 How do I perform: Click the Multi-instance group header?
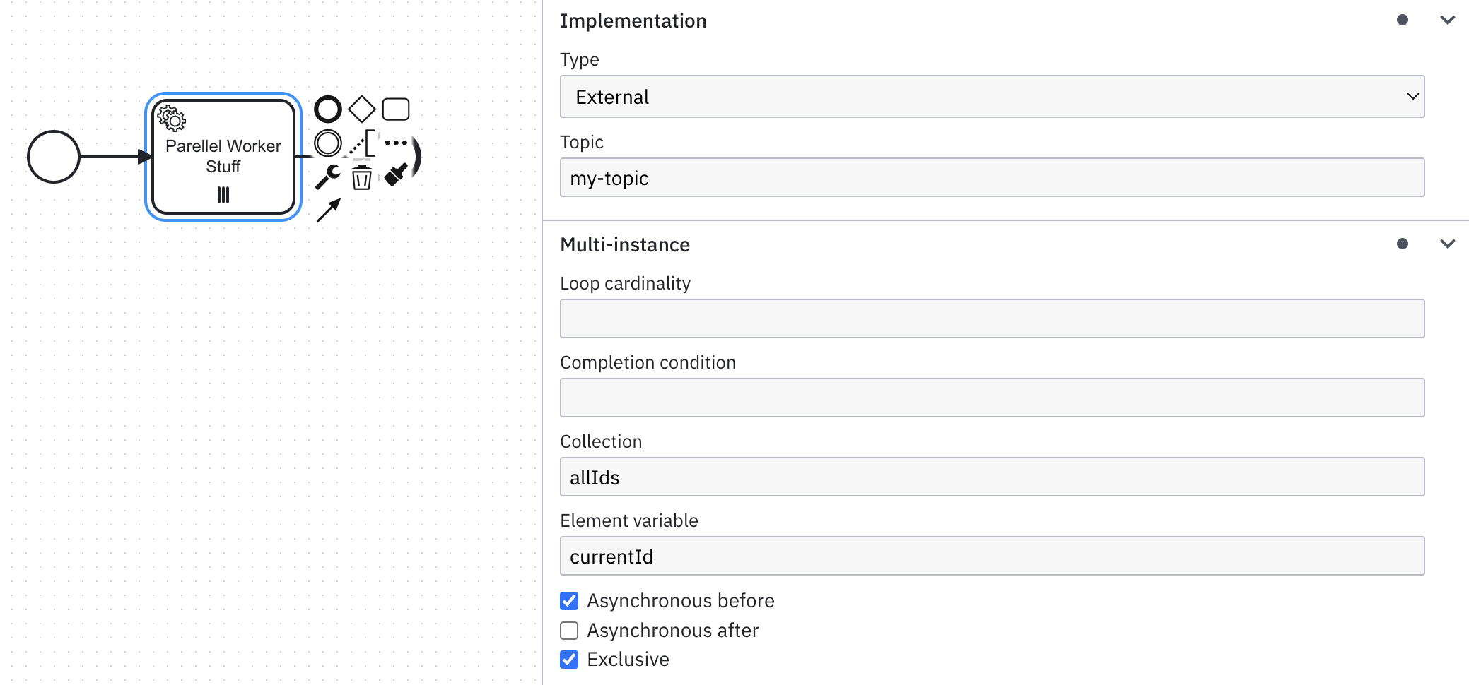coord(625,244)
